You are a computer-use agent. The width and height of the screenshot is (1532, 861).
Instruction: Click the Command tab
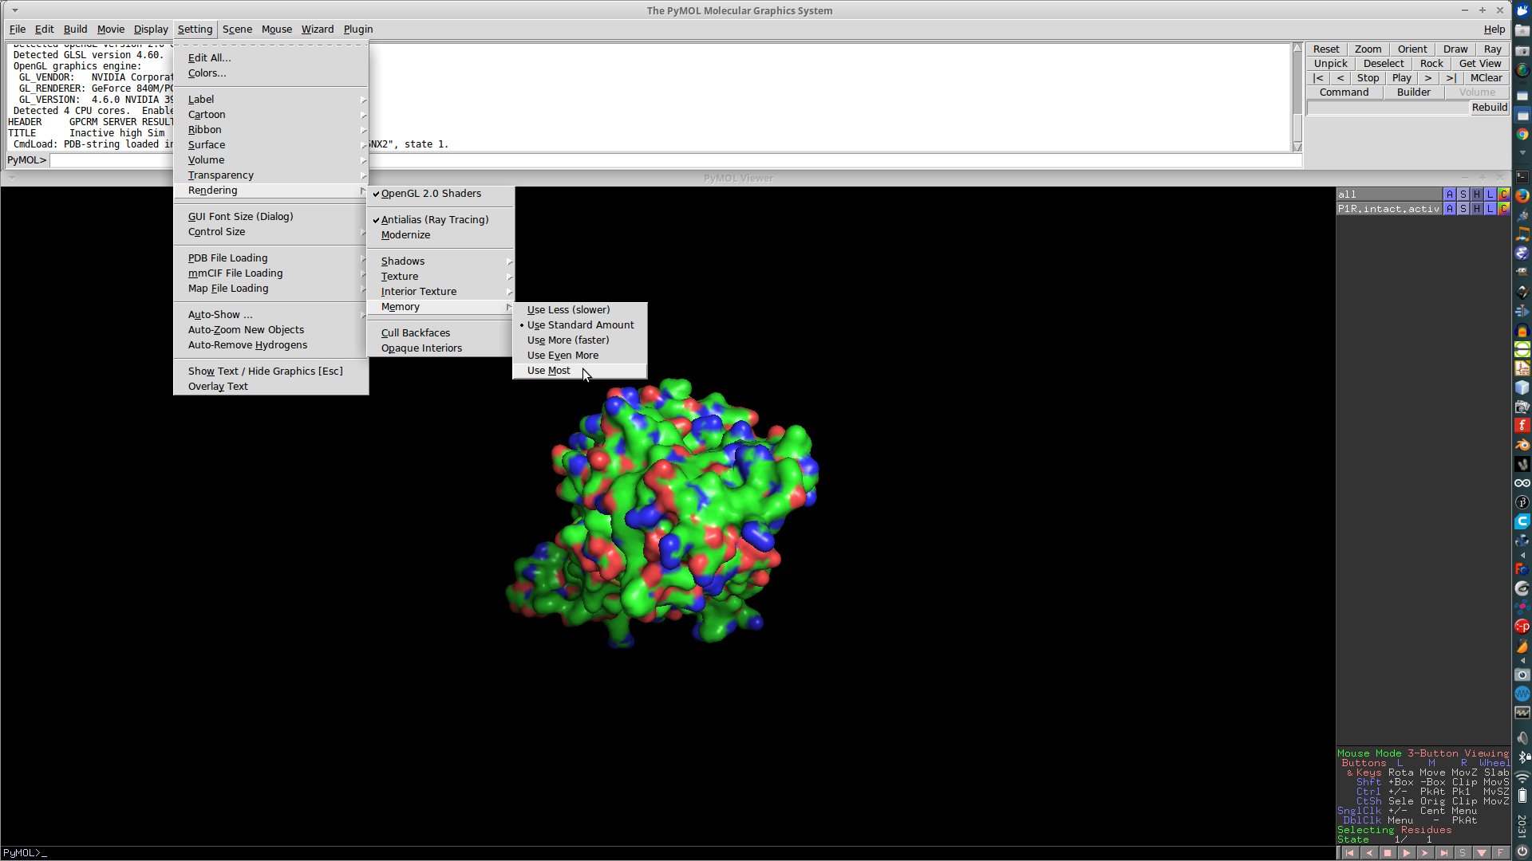(x=1344, y=92)
